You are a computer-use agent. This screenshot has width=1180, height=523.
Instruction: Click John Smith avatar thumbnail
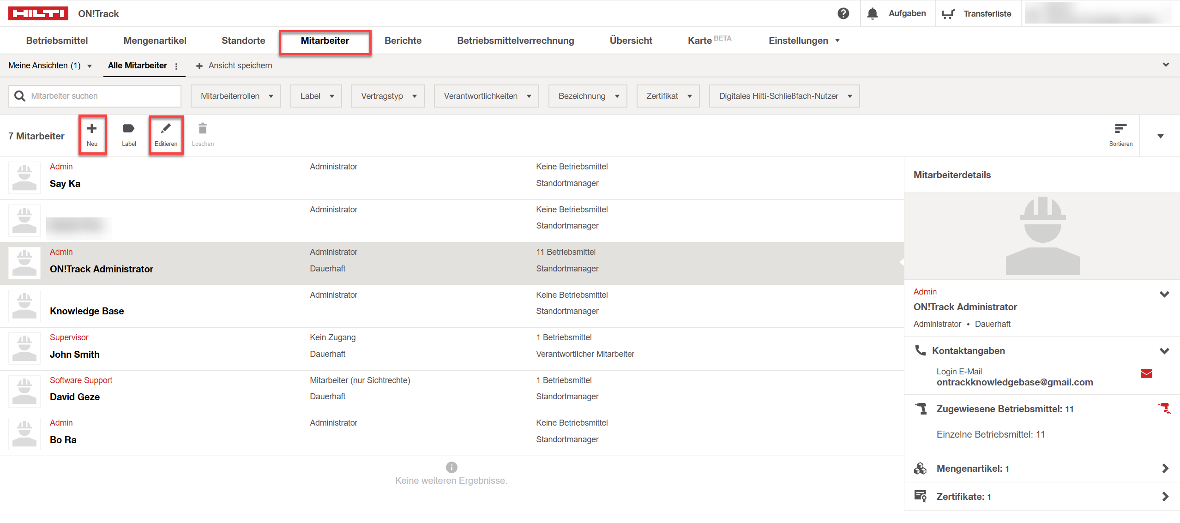(x=24, y=349)
